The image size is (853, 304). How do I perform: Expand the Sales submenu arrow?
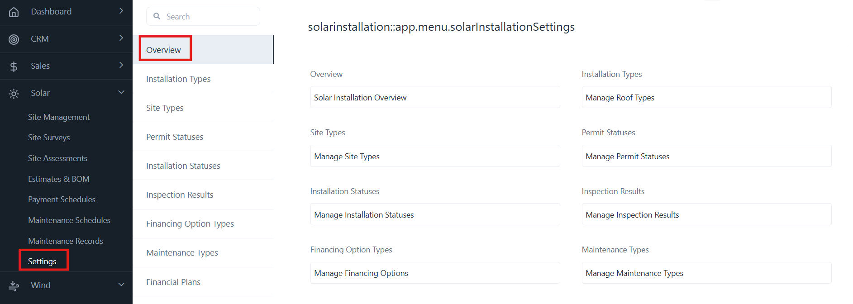coord(121,65)
